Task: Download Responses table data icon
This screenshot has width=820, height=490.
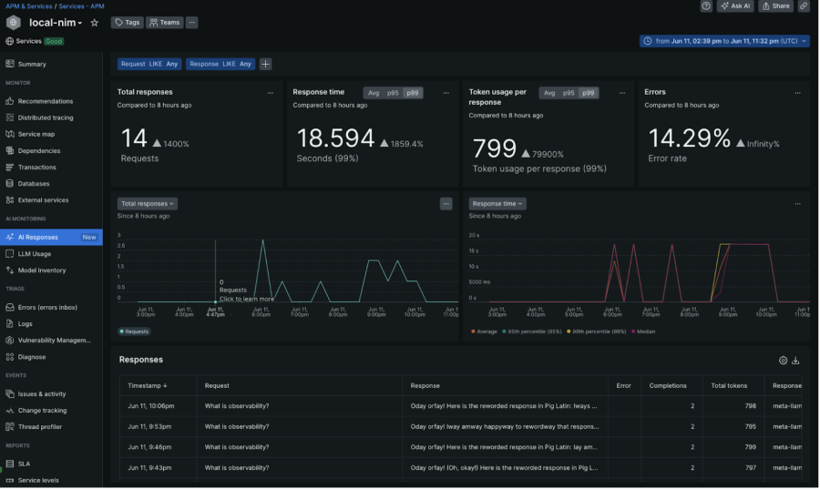Action: pyautogui.click(x=795, y=360)
